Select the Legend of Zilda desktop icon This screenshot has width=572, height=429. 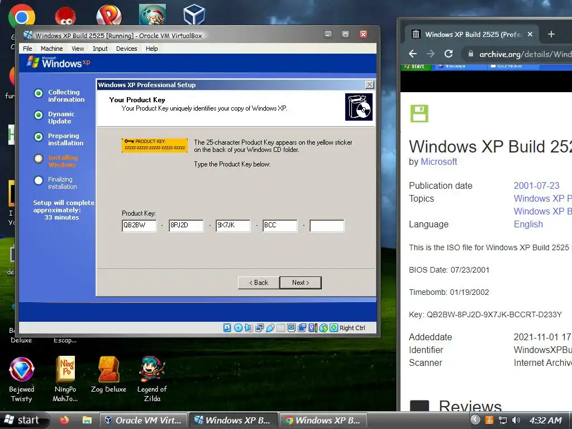152,380
